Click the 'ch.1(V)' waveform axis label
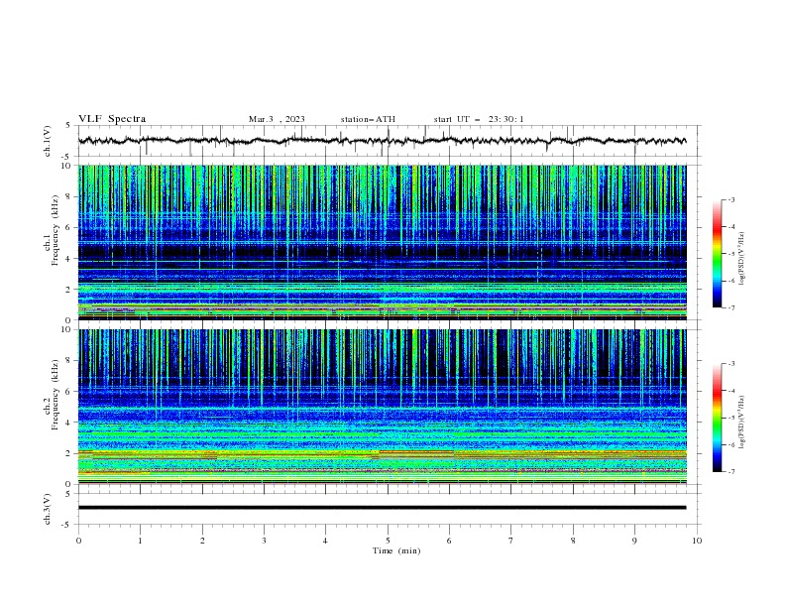The height and width of the screenshot is (607, 785). [48, 141]
